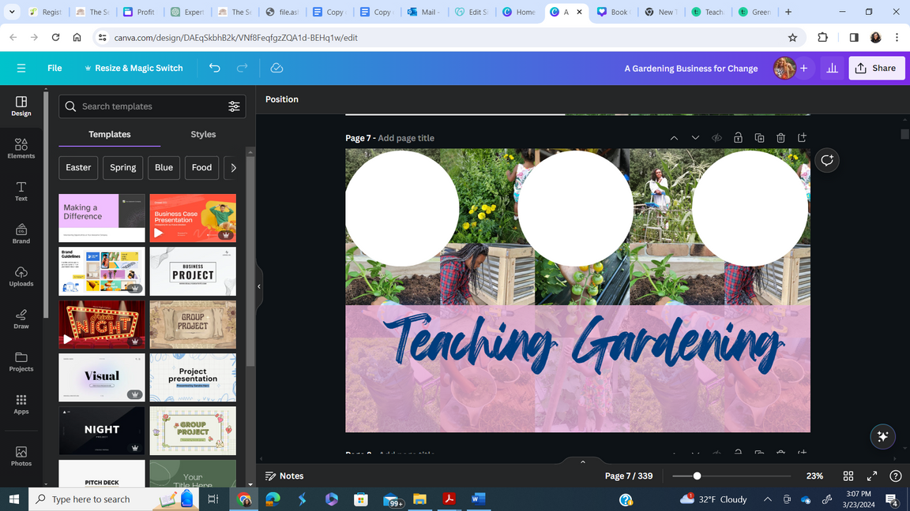The width and height of the screenshot is (910, 511).
Task: Show hidden system tray icons
Action: [x=767, y=499]
